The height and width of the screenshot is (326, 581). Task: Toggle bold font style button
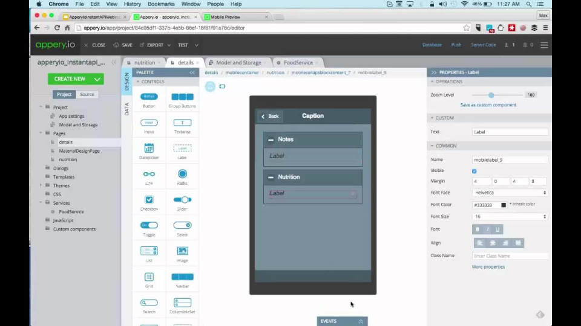[478, 229]
